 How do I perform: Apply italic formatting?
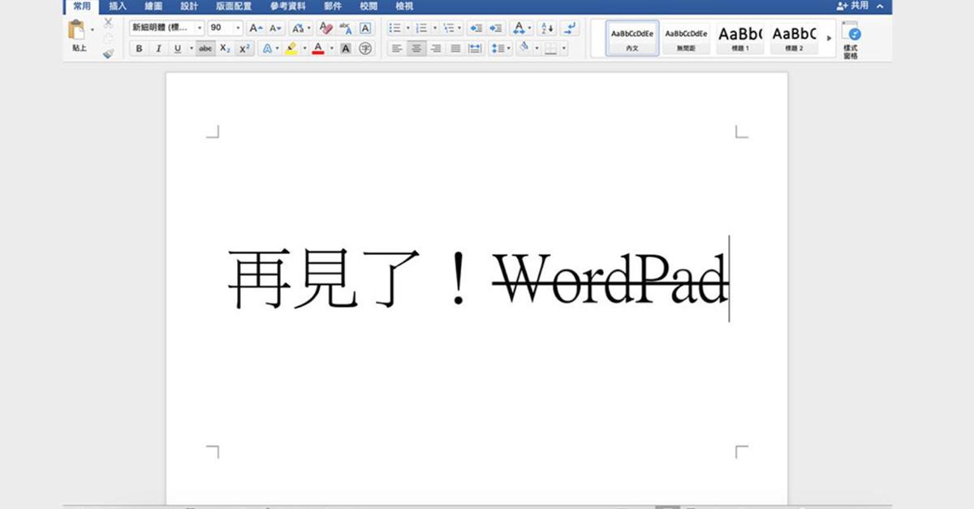point(158,47)
